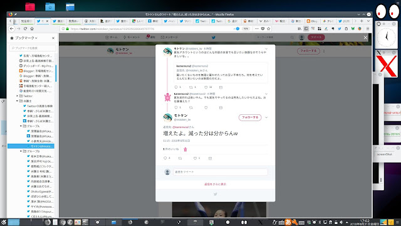The width and height of the screenshot is (401, 226).
Task: Reload the page with the refresh icon
Action: [25, 29]
